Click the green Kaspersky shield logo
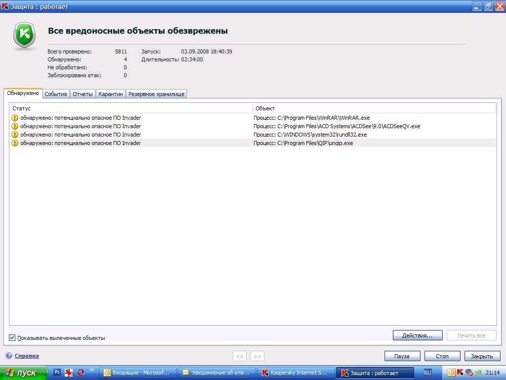 [x=24, y=35]
